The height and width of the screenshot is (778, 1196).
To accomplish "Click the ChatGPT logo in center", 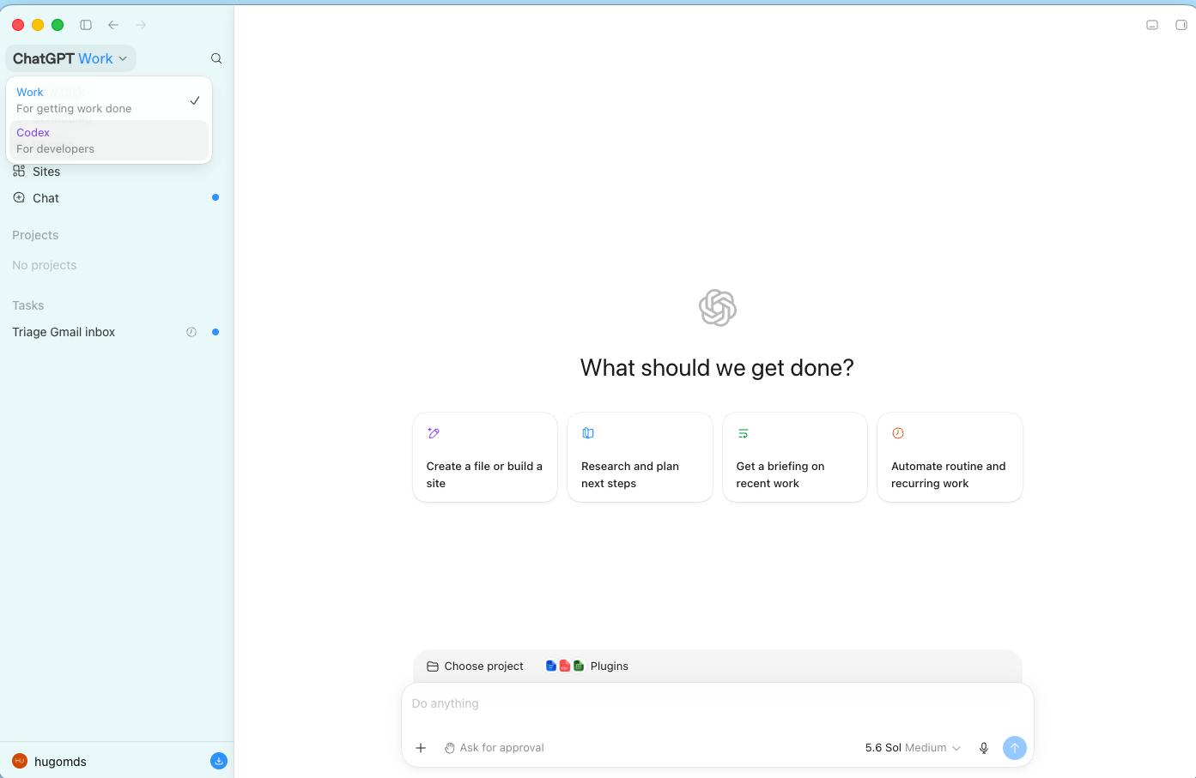I will tap(718, 308).
